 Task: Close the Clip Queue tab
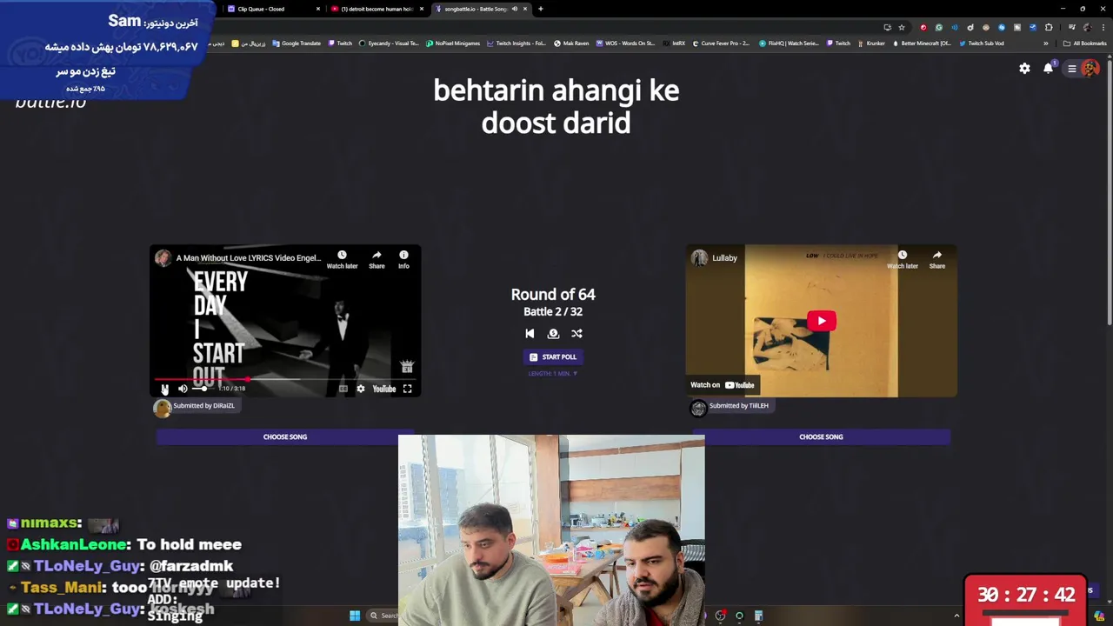317,9
